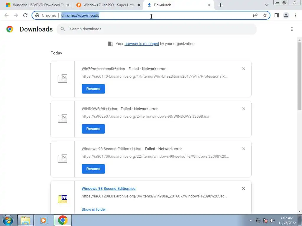Reload the downloads page
302x226 pixels.
[x=25, y=15]
